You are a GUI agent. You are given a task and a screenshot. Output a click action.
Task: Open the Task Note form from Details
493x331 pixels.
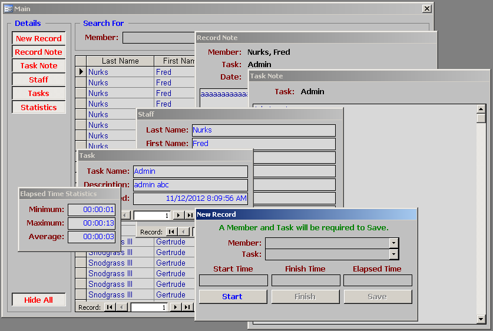39,65
